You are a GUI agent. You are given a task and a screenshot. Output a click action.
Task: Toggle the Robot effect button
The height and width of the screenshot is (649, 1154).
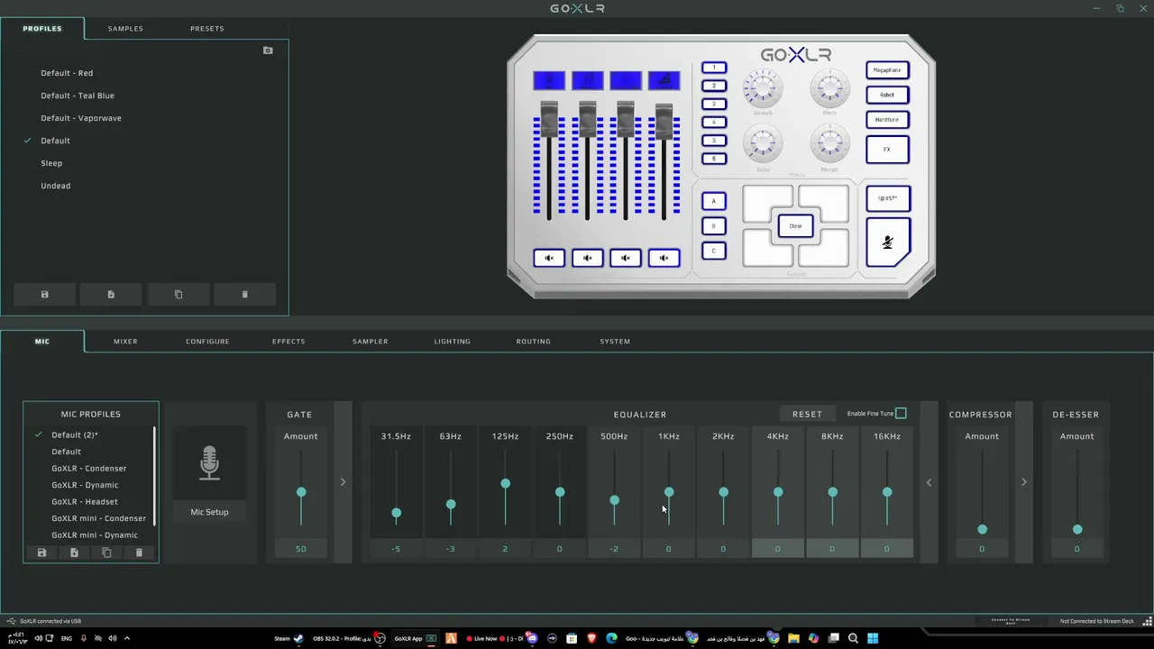click(x=887, y=95)
